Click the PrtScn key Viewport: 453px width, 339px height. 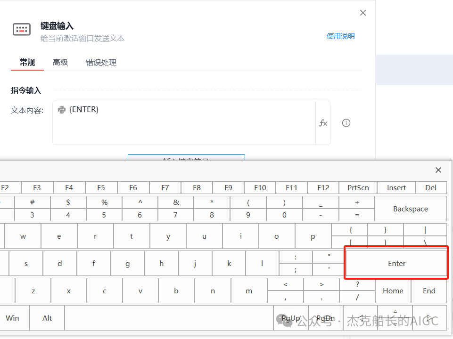tap(358, 187)
